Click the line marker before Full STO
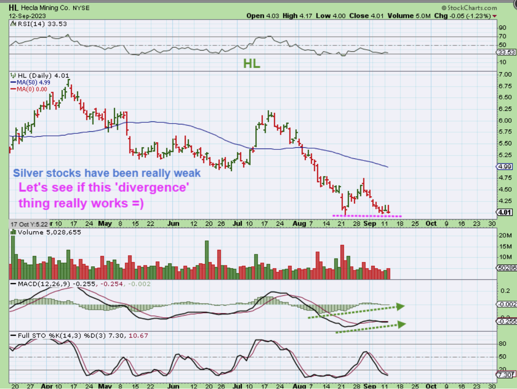This screenshot has width=517, height=389. 13,335
